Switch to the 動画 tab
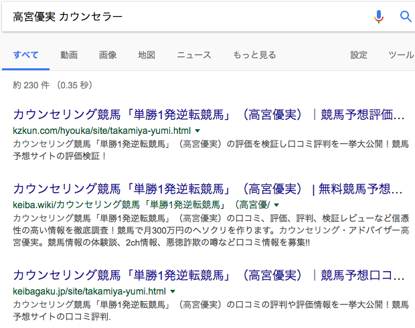The width and height of the screenshot is (415, 328). (x=69, y=55)
